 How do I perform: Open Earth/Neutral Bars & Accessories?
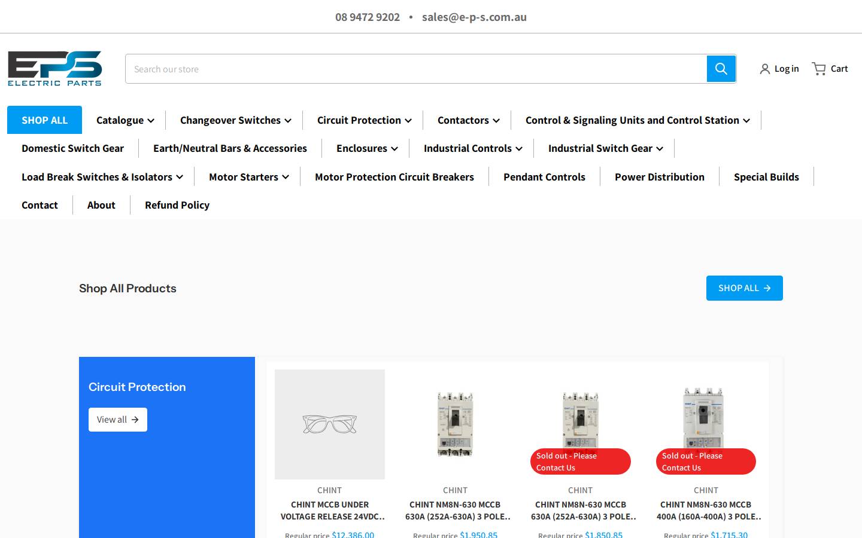(x=230, y=148)
